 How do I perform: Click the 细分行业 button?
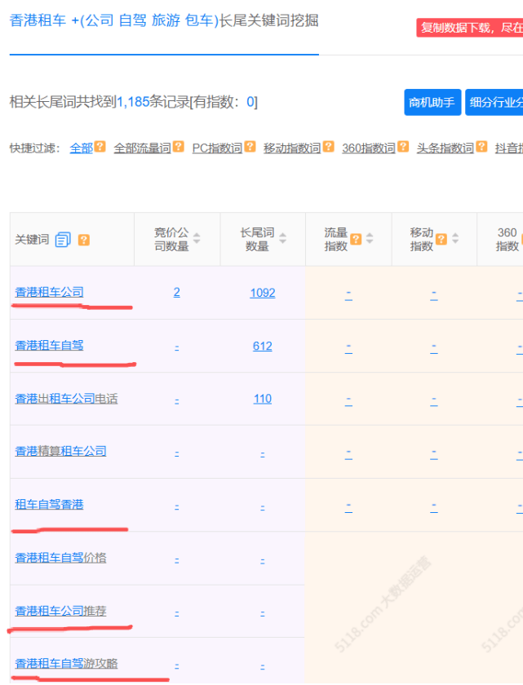[x=494, y=102]
